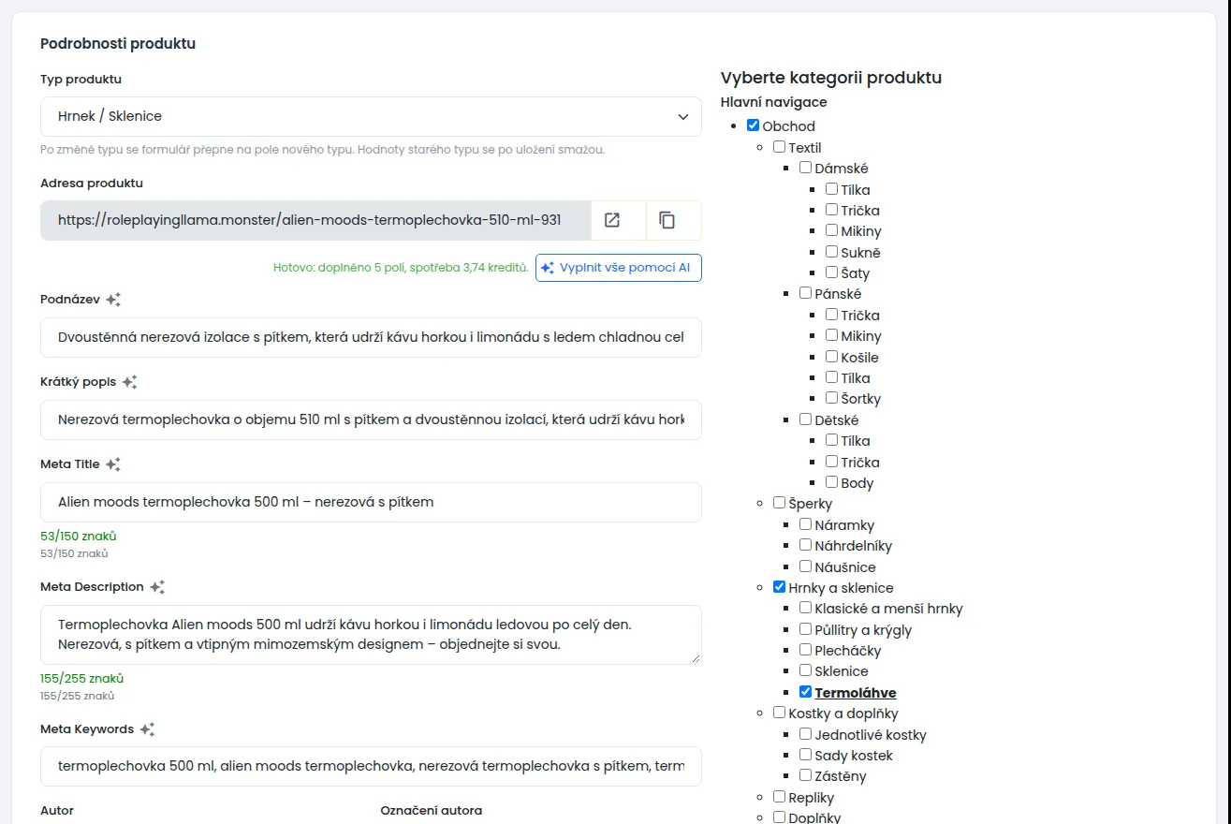Select Klasické a menší hrnky checkbox
Viewport: 1231px width, 824px height.
pos(805,608)
